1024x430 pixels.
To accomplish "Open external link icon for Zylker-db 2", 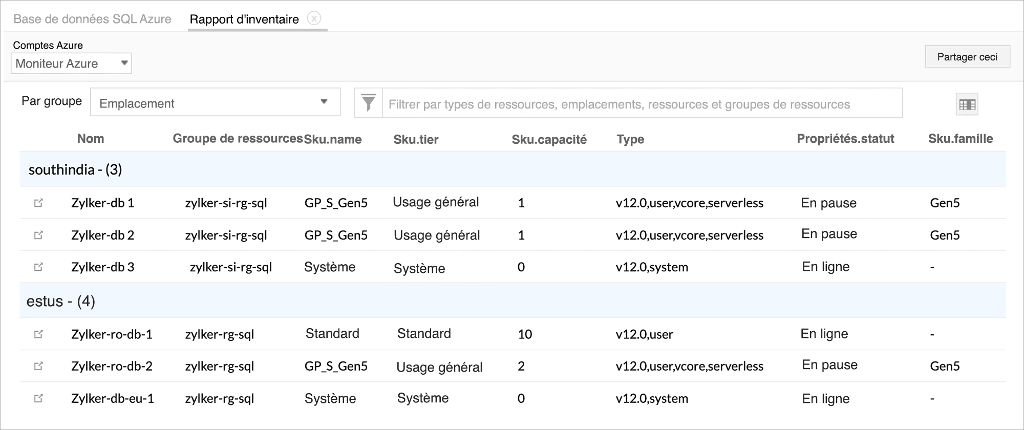I will click(38, 235).
